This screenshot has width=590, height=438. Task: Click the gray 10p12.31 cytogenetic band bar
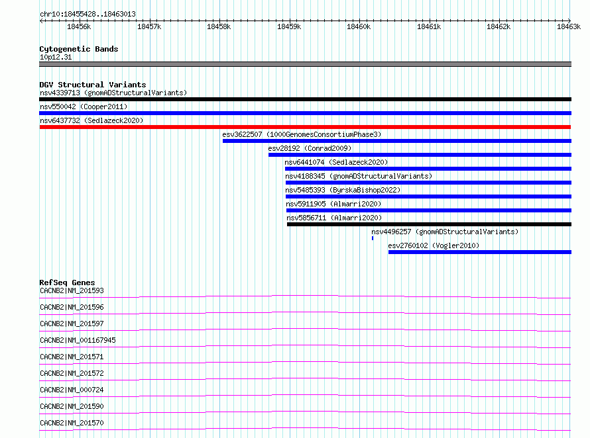point(305,64)
